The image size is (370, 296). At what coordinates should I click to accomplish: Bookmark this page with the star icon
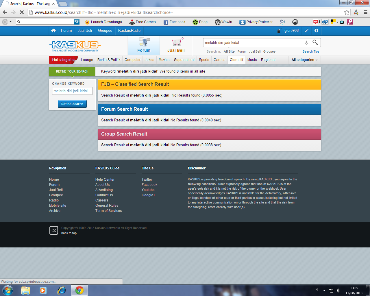pos(347,12)
